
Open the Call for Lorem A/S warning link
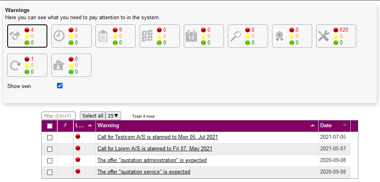pos(154,149)
